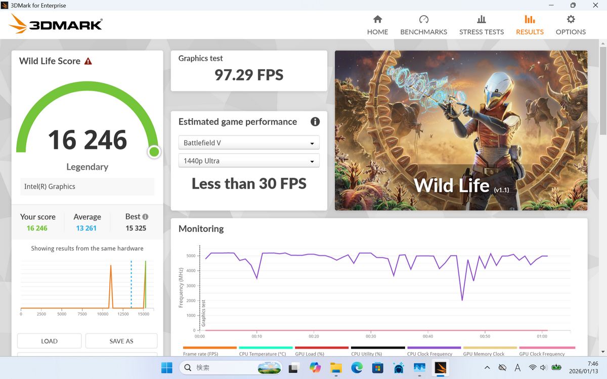
Task: Click your score value 16 246
Action: click(x=37, y=228)
